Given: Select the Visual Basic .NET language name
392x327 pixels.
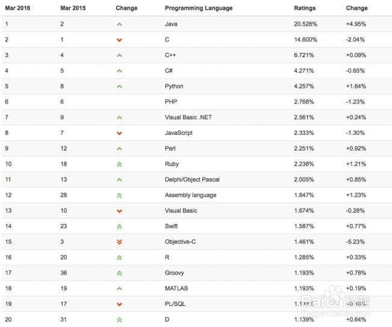Looking at the screenshot, I should click(188, 117).
